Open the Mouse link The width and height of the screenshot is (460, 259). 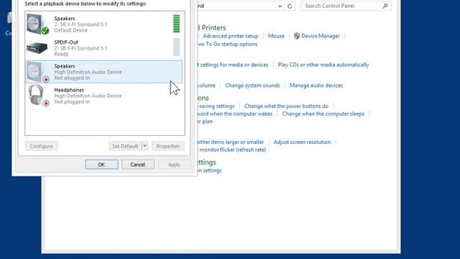click(276, 36)
